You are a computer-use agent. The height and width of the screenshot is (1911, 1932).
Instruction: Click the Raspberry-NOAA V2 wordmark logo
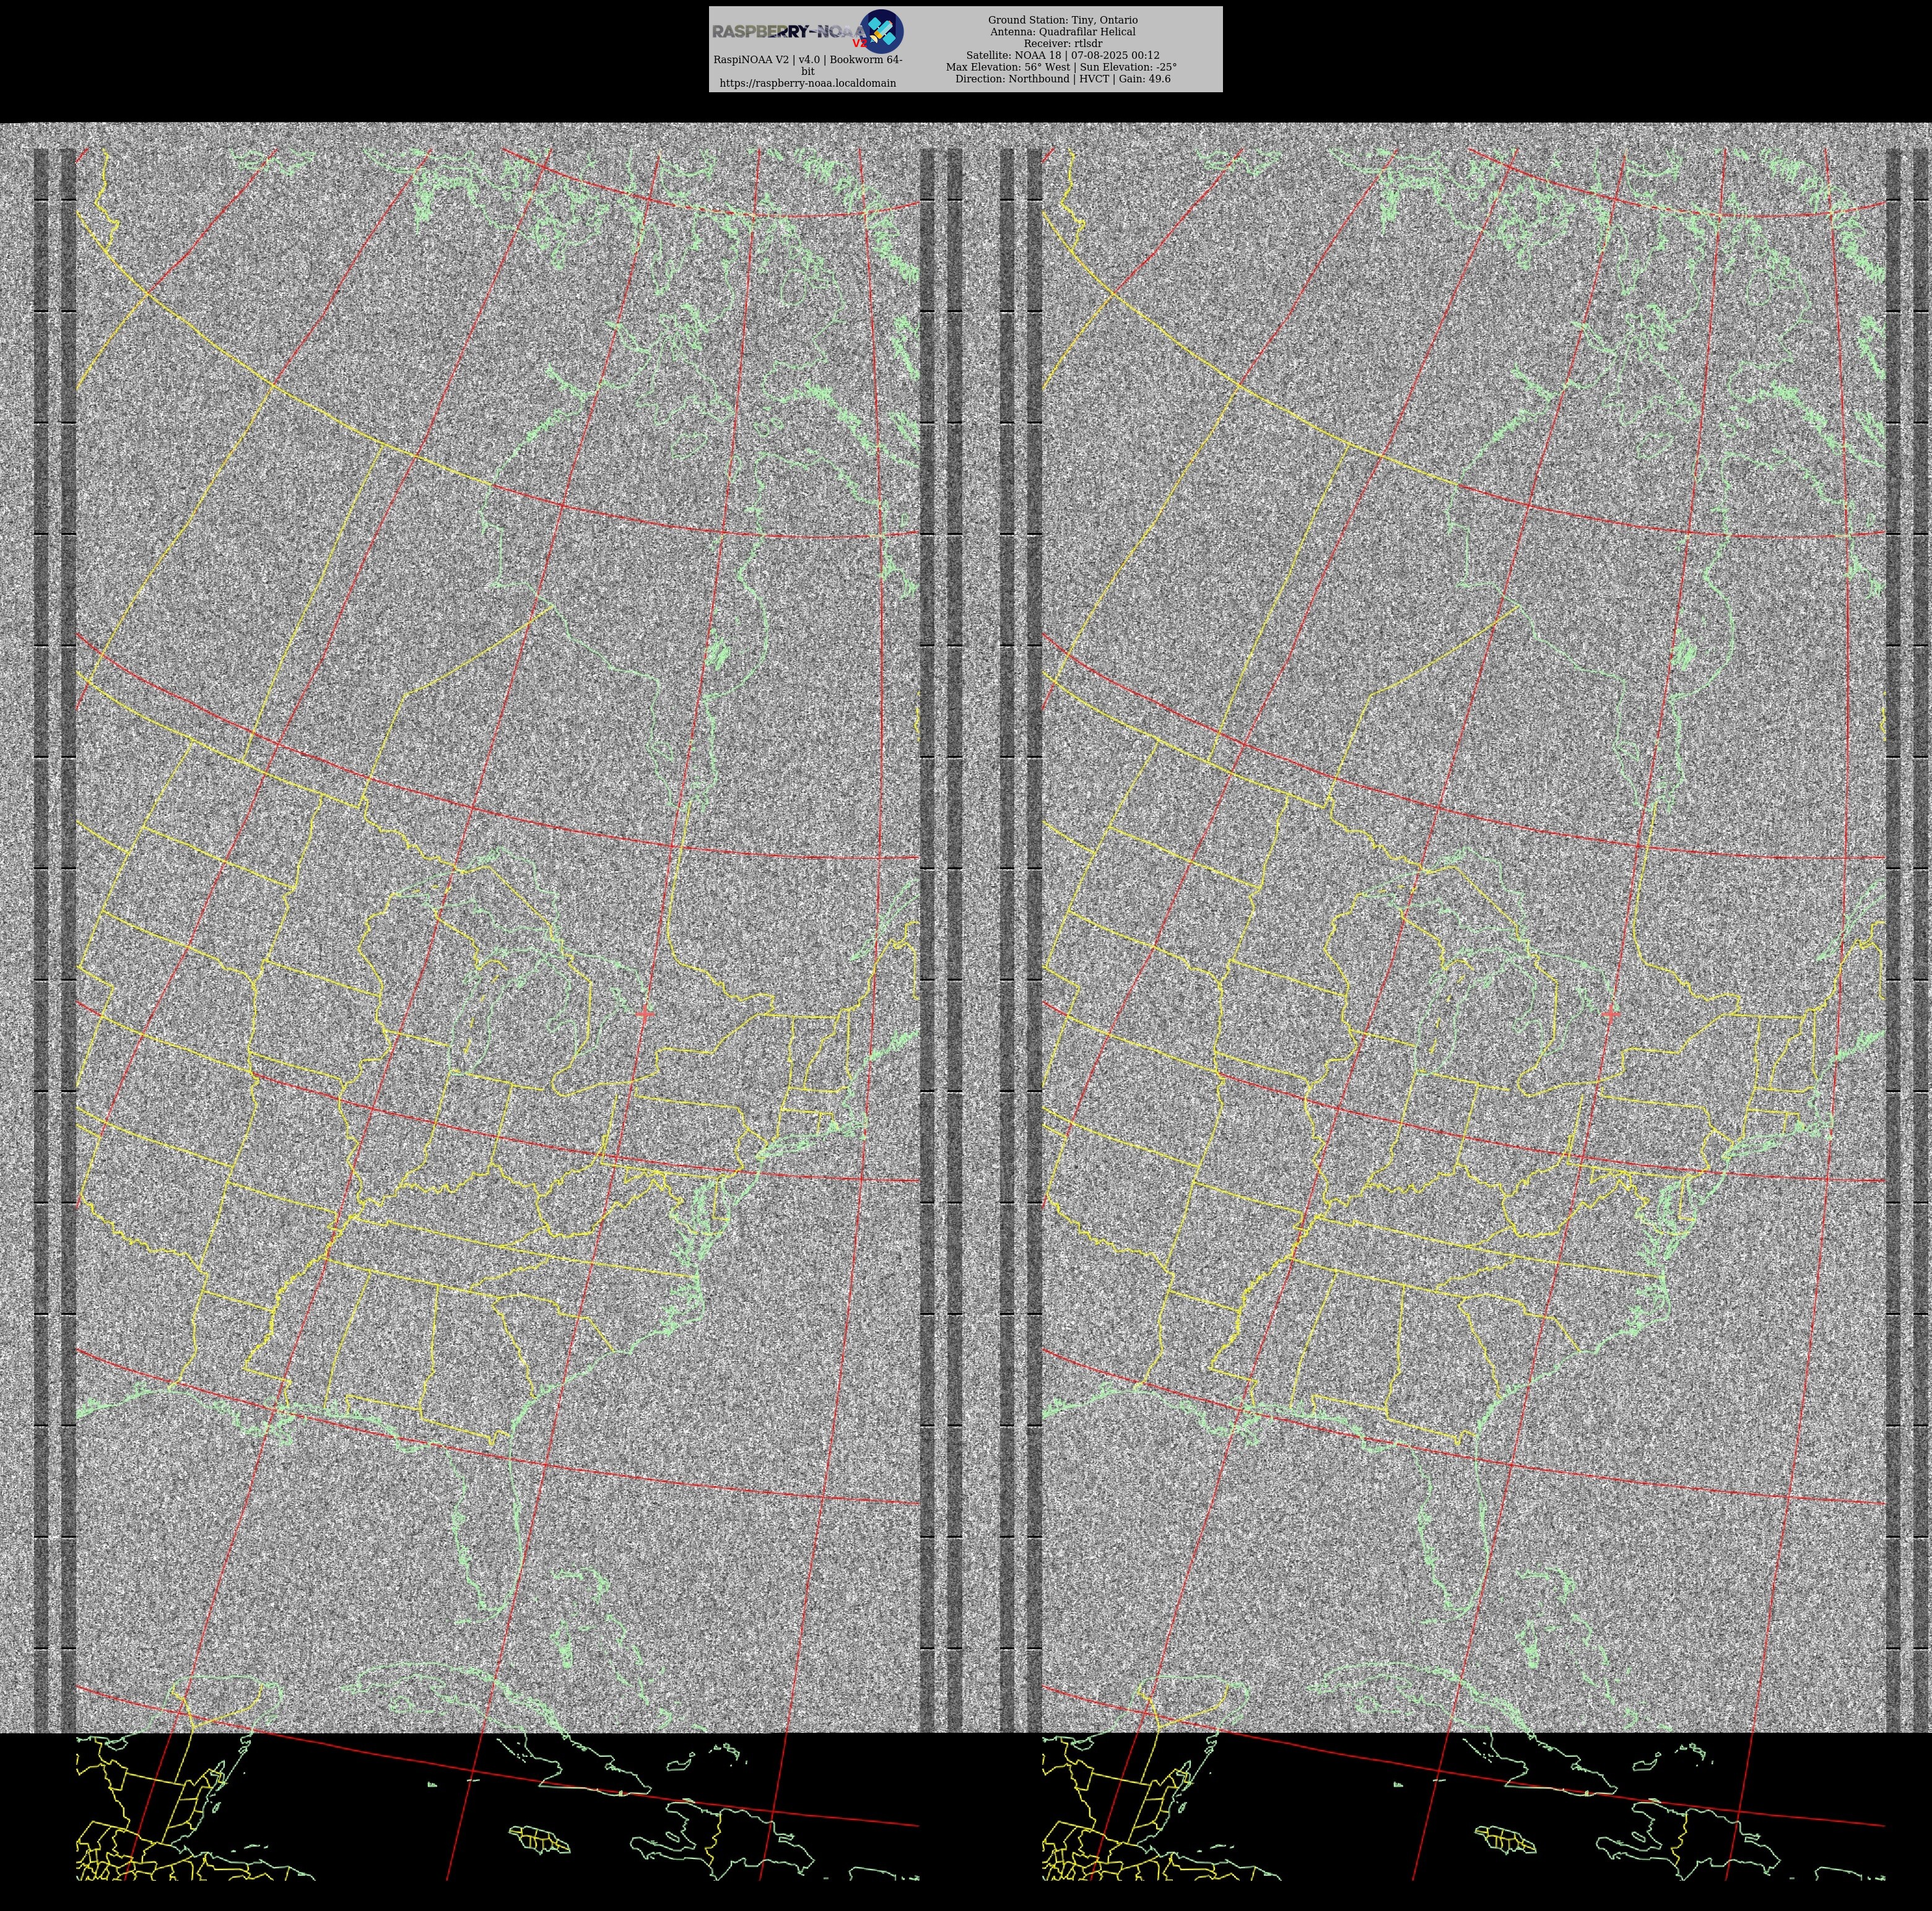click(786, 32)
